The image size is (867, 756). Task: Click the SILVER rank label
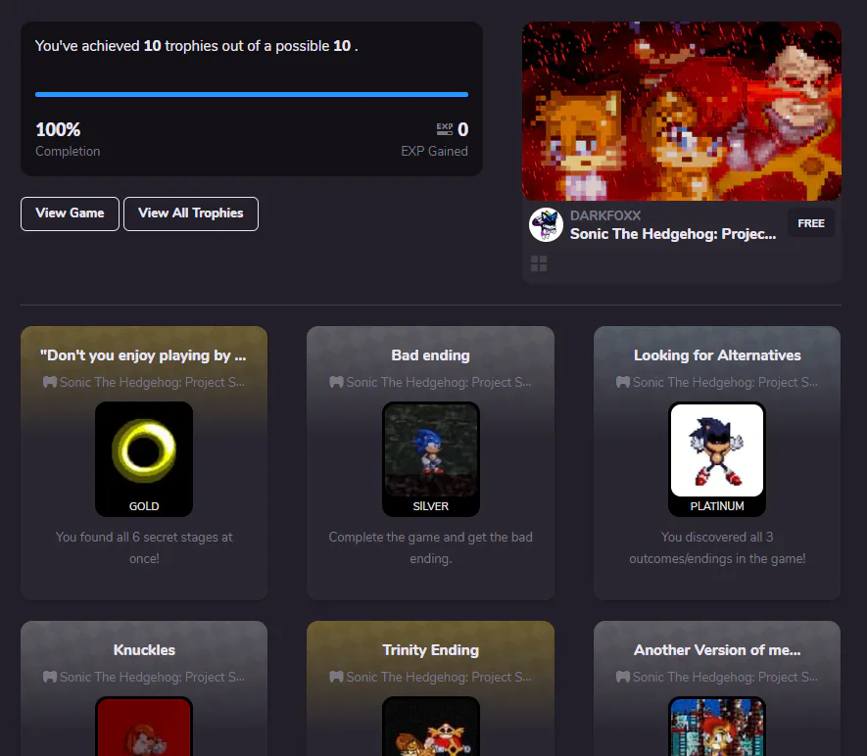coord(431,506)
